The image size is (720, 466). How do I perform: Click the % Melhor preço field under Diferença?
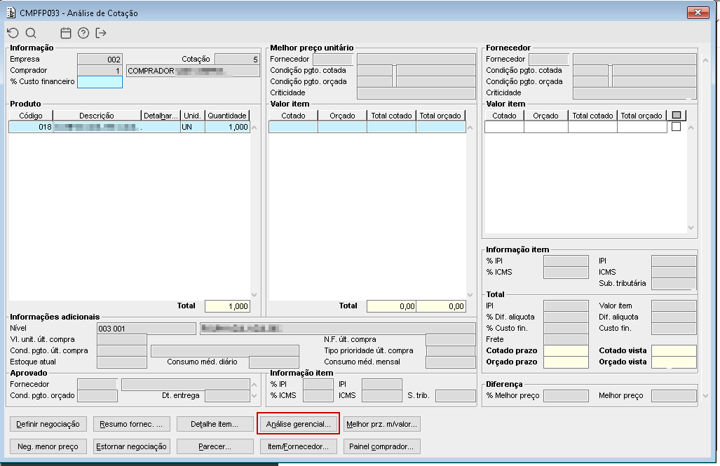coord(566,396)
